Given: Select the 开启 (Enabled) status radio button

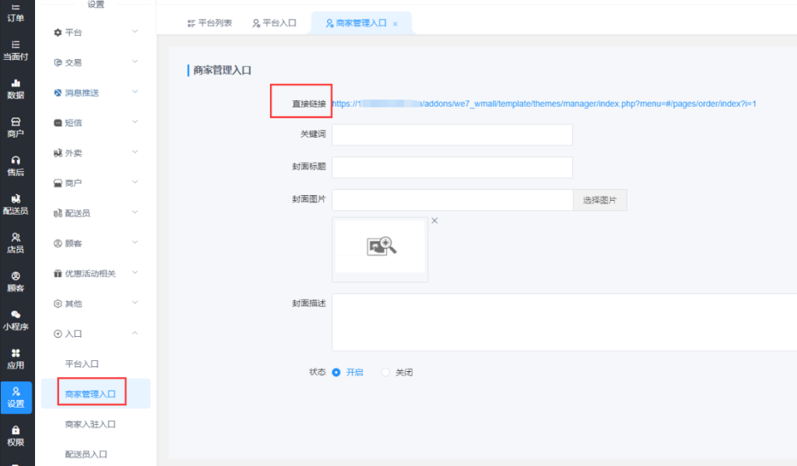Looking at the screenshot, I should point(336,373).
